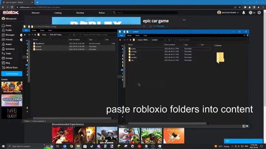Open the Gucci Town event banner
Viewport: 266px width, 149px height.
12,100
